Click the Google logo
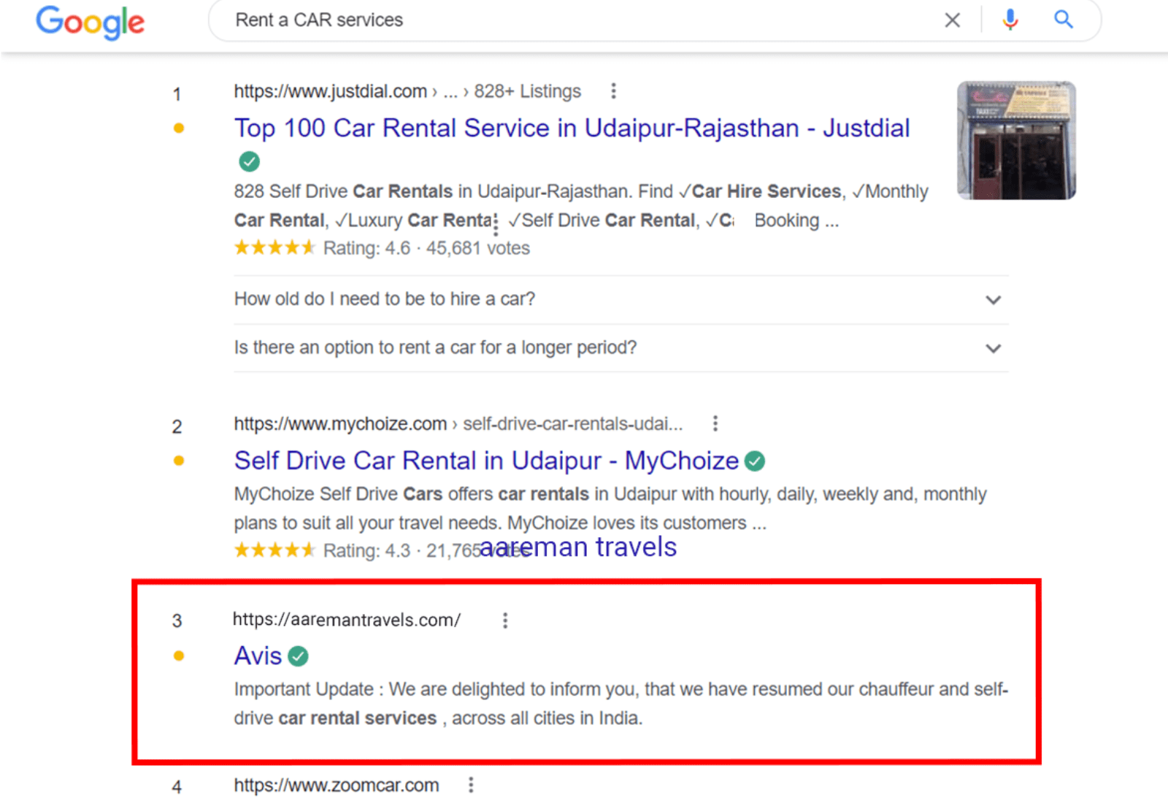The image size is (1168, 803). point(91,22)
